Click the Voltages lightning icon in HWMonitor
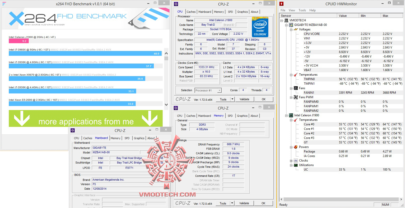This screenshot has height=208, width=405. click(296, 29)
